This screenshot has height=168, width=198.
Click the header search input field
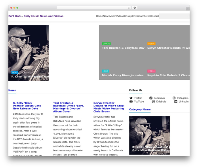[x=174, y=16]
